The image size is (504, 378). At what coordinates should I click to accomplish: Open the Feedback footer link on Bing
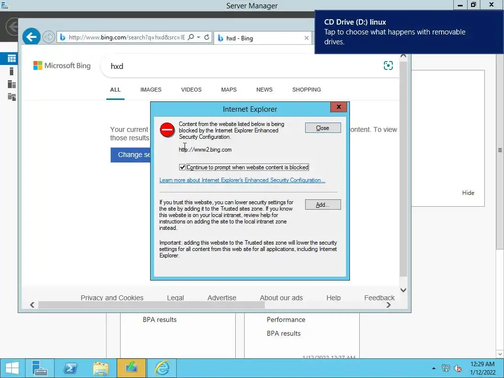coord(379,298)
